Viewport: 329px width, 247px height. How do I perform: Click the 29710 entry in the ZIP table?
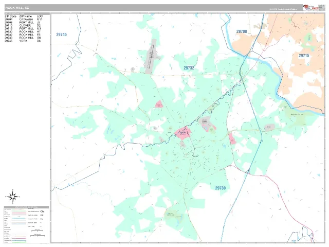(8, 25)
